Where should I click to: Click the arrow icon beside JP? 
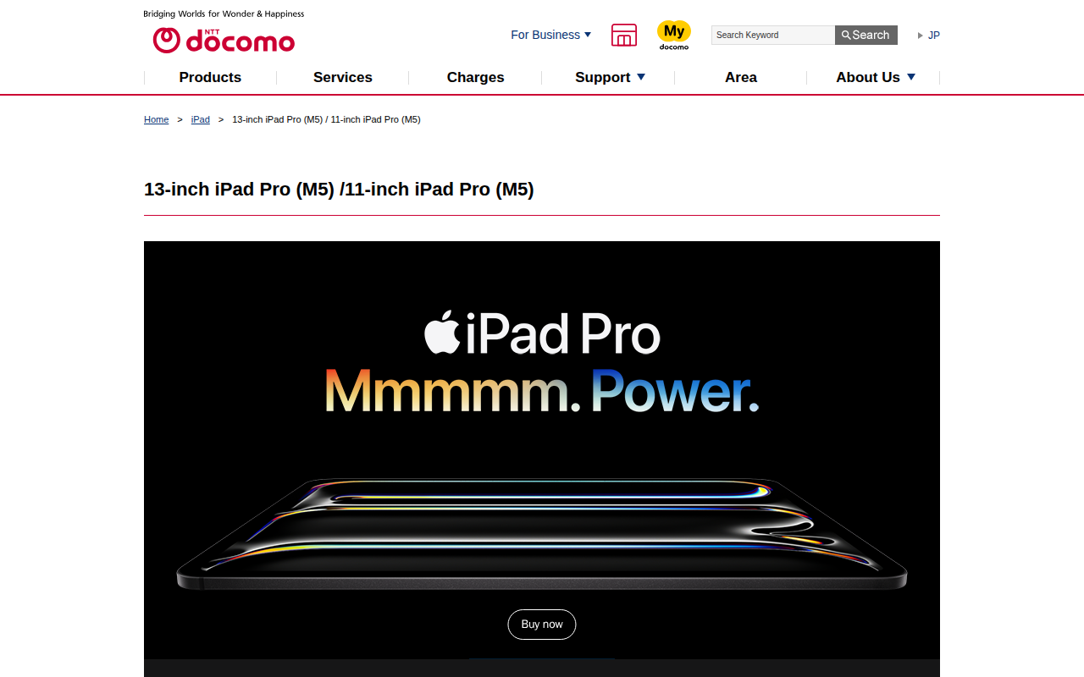[x=921, y=36]
